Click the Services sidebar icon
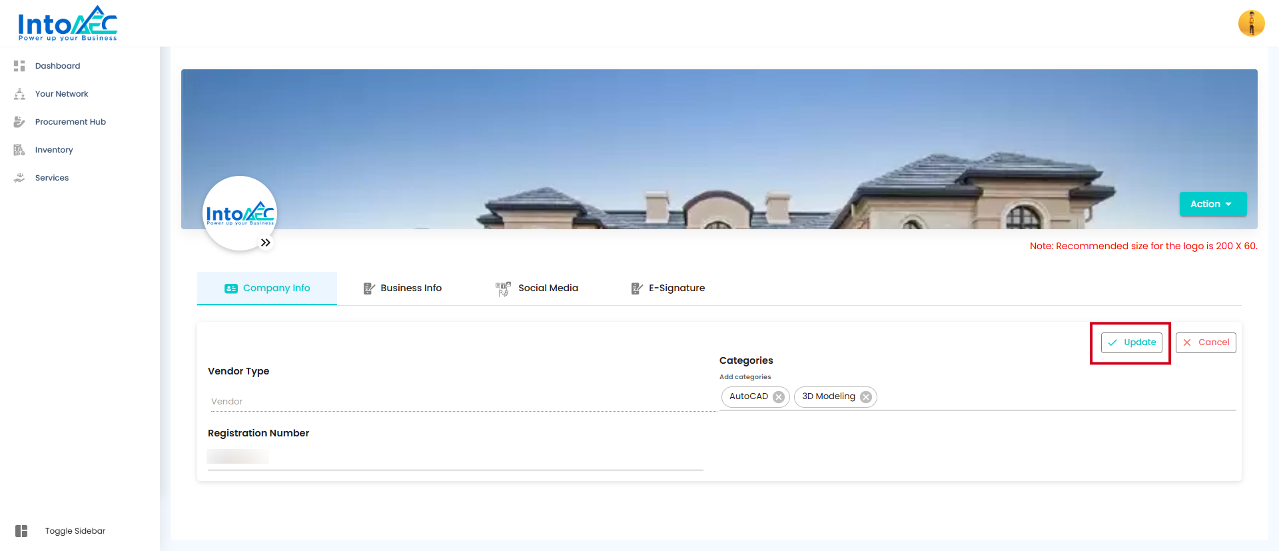Viewport: 1279px width, 551px height. tap(19, 178)
